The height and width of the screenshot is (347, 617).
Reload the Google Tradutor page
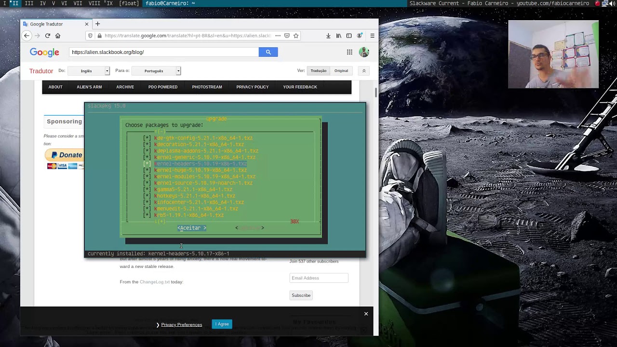pyautogui.click(x=48, y=36)
